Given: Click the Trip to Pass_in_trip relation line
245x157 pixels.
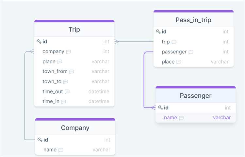Looking at the screenshot, I should (x=136, y=42).
